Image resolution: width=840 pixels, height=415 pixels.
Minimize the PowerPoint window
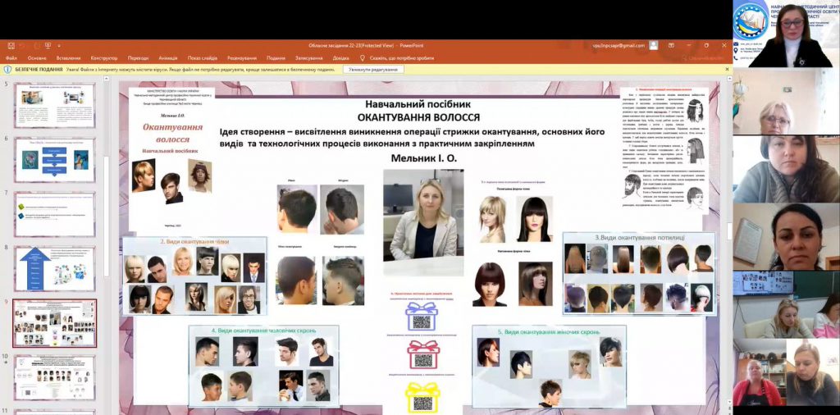click(689, 45)
